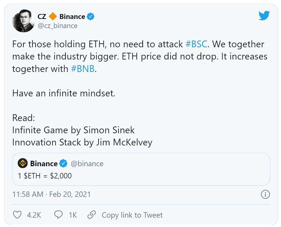Open the quoted tweet 1 $ETH = $2,000

(45, 176)
